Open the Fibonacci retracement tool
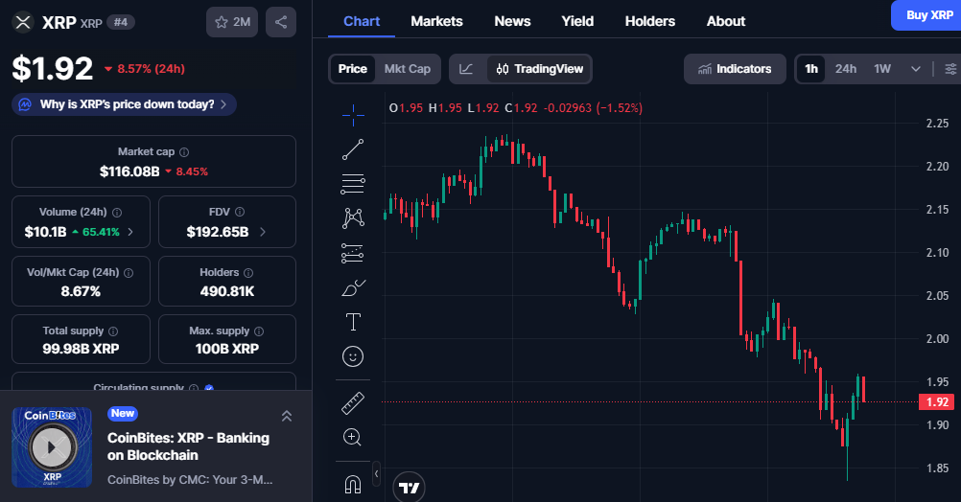This screenshot has height=502, width=961. (x=353, y=183)
